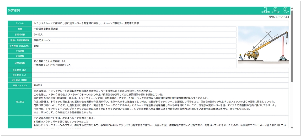Click the crane overturning illustration
Viewport: 301px width, 136px height.
point(263,45)
